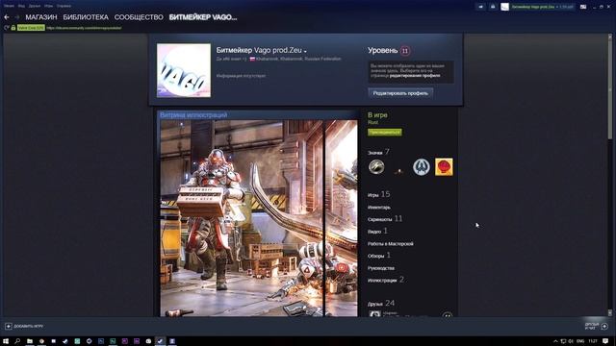Click the yellow badge with red emblem
616x346 pixels.
pos(444,166)
